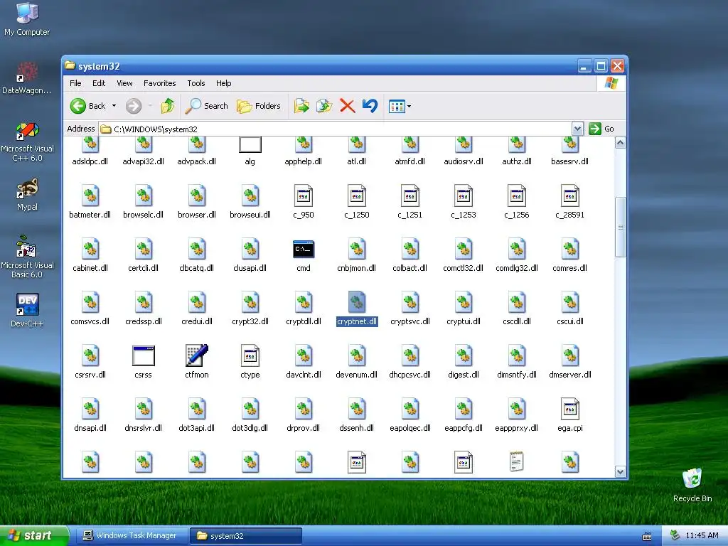728x546 pixels.
Task: Switch to Windows Task Manager taskbar button
Action: pyautogui.click(x=131, y=535)
